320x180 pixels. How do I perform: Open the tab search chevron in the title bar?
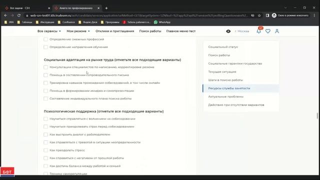285,8
